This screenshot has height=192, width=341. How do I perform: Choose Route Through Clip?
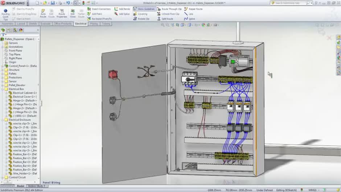click(x=169, y=9)
